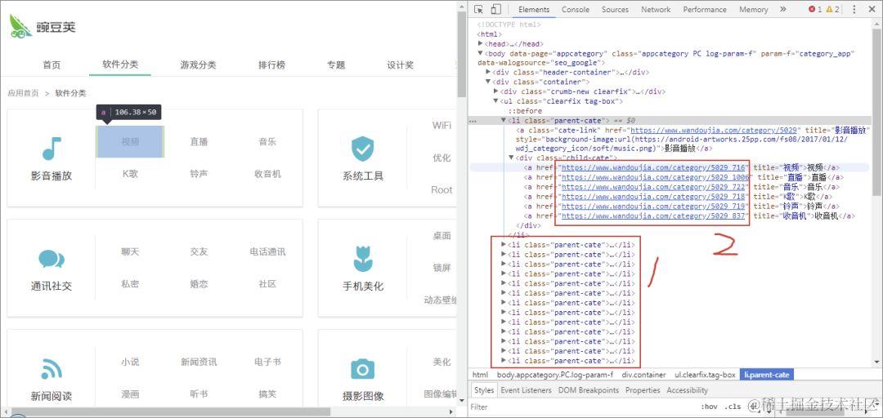
Task: Open 排行榜 navigation item
Action: tap(272, 64)
